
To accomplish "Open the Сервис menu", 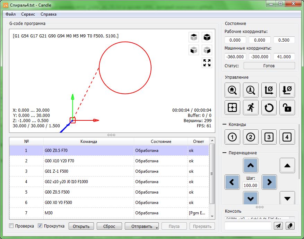I will (x=28, y=14).
